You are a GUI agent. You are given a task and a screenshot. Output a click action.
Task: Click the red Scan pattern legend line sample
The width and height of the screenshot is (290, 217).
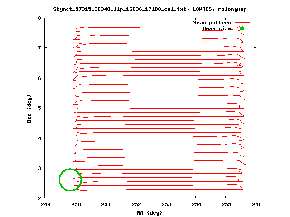point(242,23)
